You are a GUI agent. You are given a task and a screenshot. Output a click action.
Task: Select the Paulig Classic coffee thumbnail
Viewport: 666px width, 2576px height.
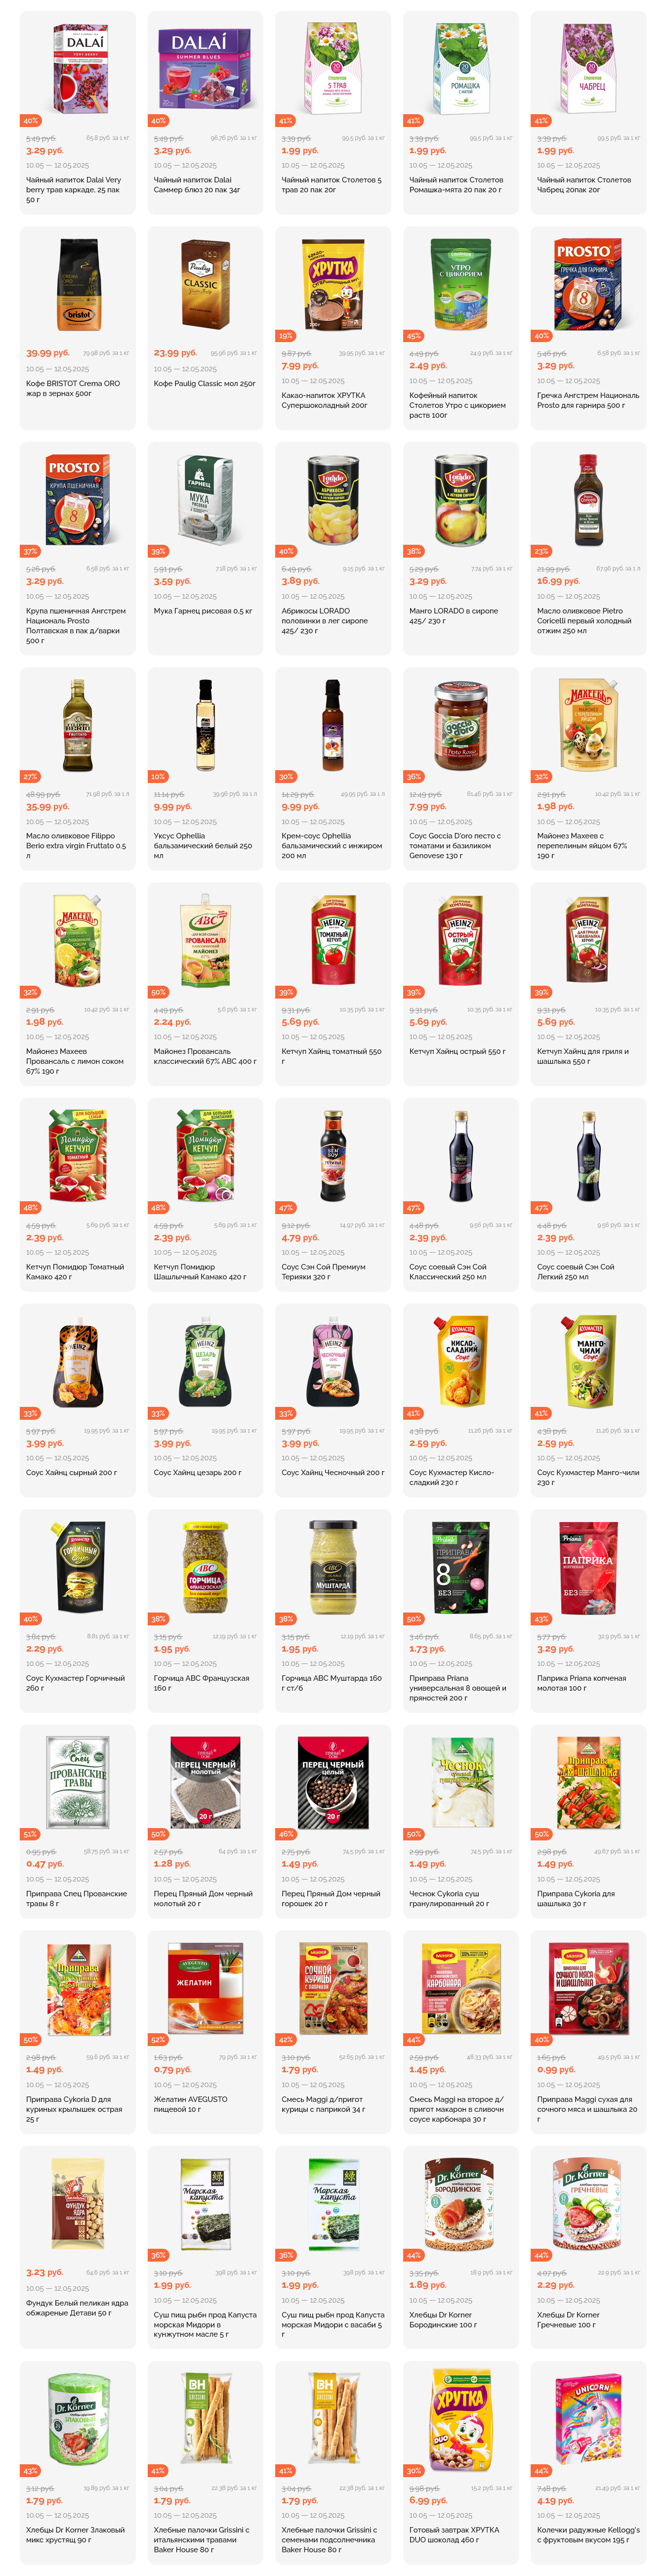pyautogui.click(x=205, y=285)
